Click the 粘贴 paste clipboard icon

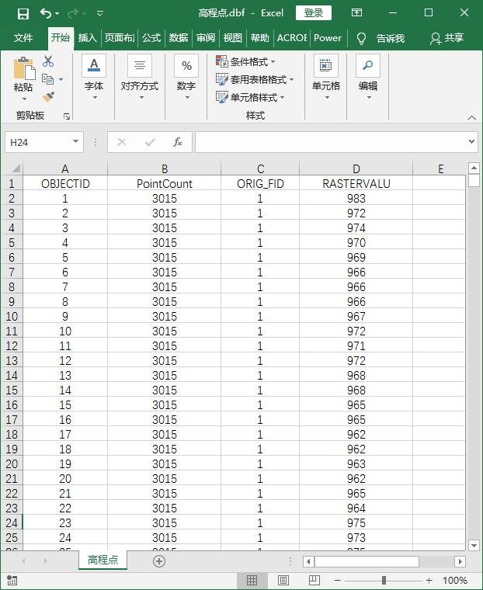coord(23,68)
